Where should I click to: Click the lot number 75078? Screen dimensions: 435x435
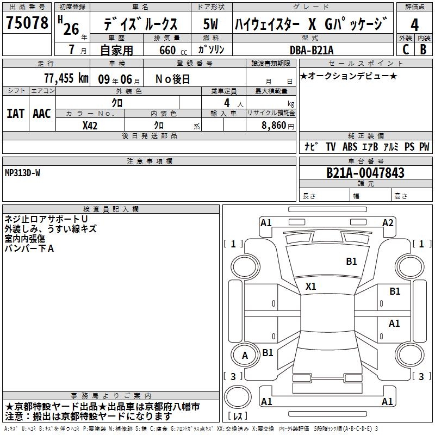click(27, 24)
